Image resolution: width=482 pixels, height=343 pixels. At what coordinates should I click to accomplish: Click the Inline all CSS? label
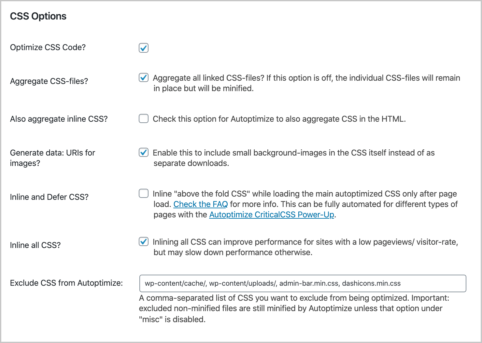tap(35, 245)
